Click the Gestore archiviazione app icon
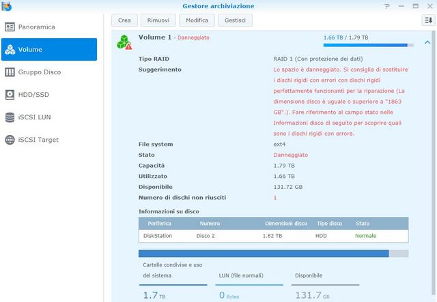Viewport: 437px width, 302px height. pyautogui.click(x=6, y=6)
